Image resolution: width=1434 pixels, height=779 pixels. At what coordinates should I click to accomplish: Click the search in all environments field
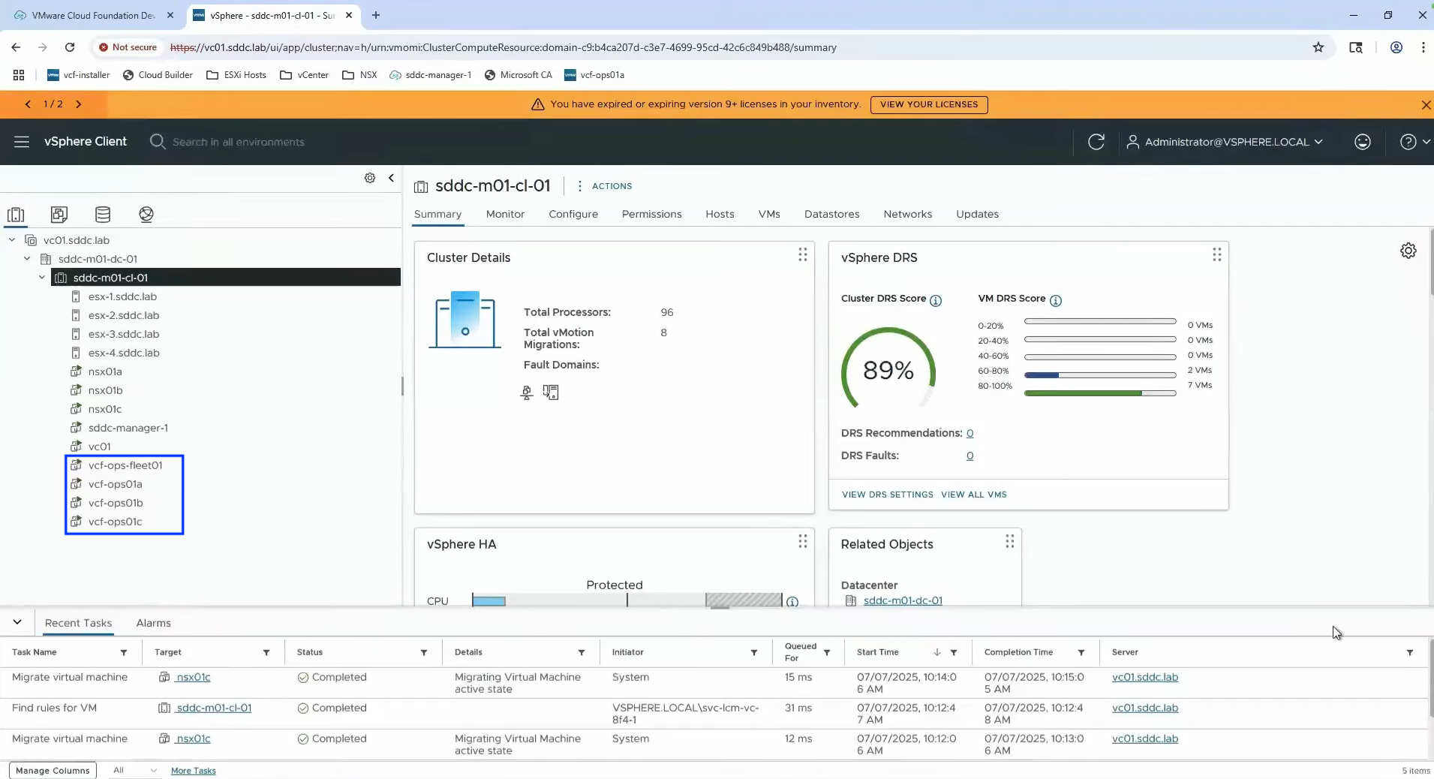[x=239, y=142]
